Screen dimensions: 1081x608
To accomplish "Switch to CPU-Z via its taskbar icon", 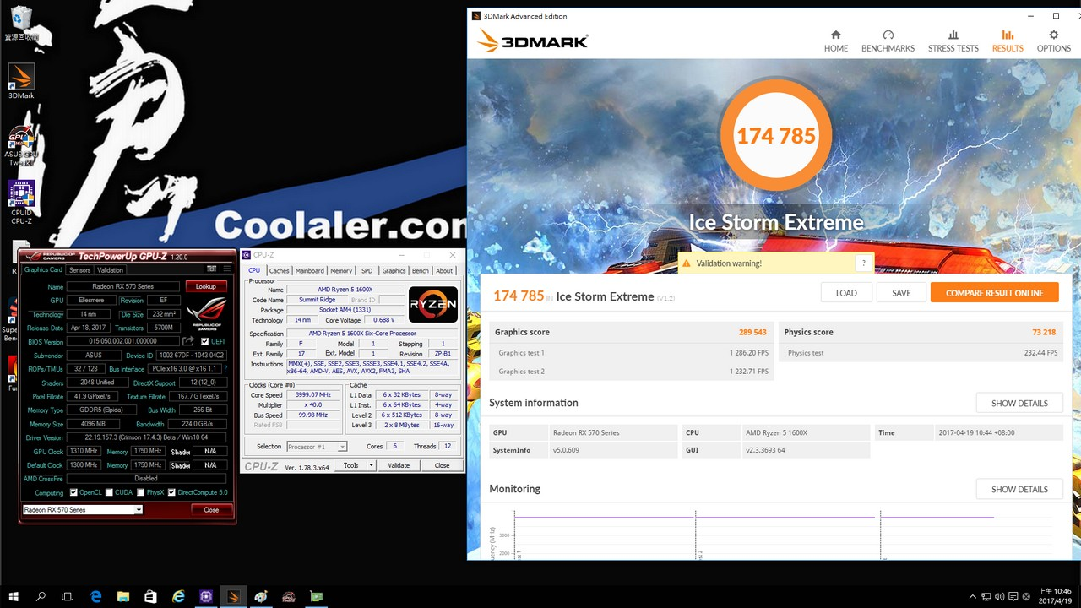I will 206,596.
